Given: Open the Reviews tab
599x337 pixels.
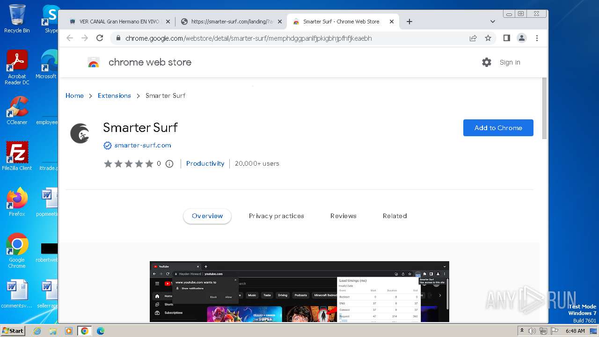Looking at the screenshot, I should click(343, 216).
